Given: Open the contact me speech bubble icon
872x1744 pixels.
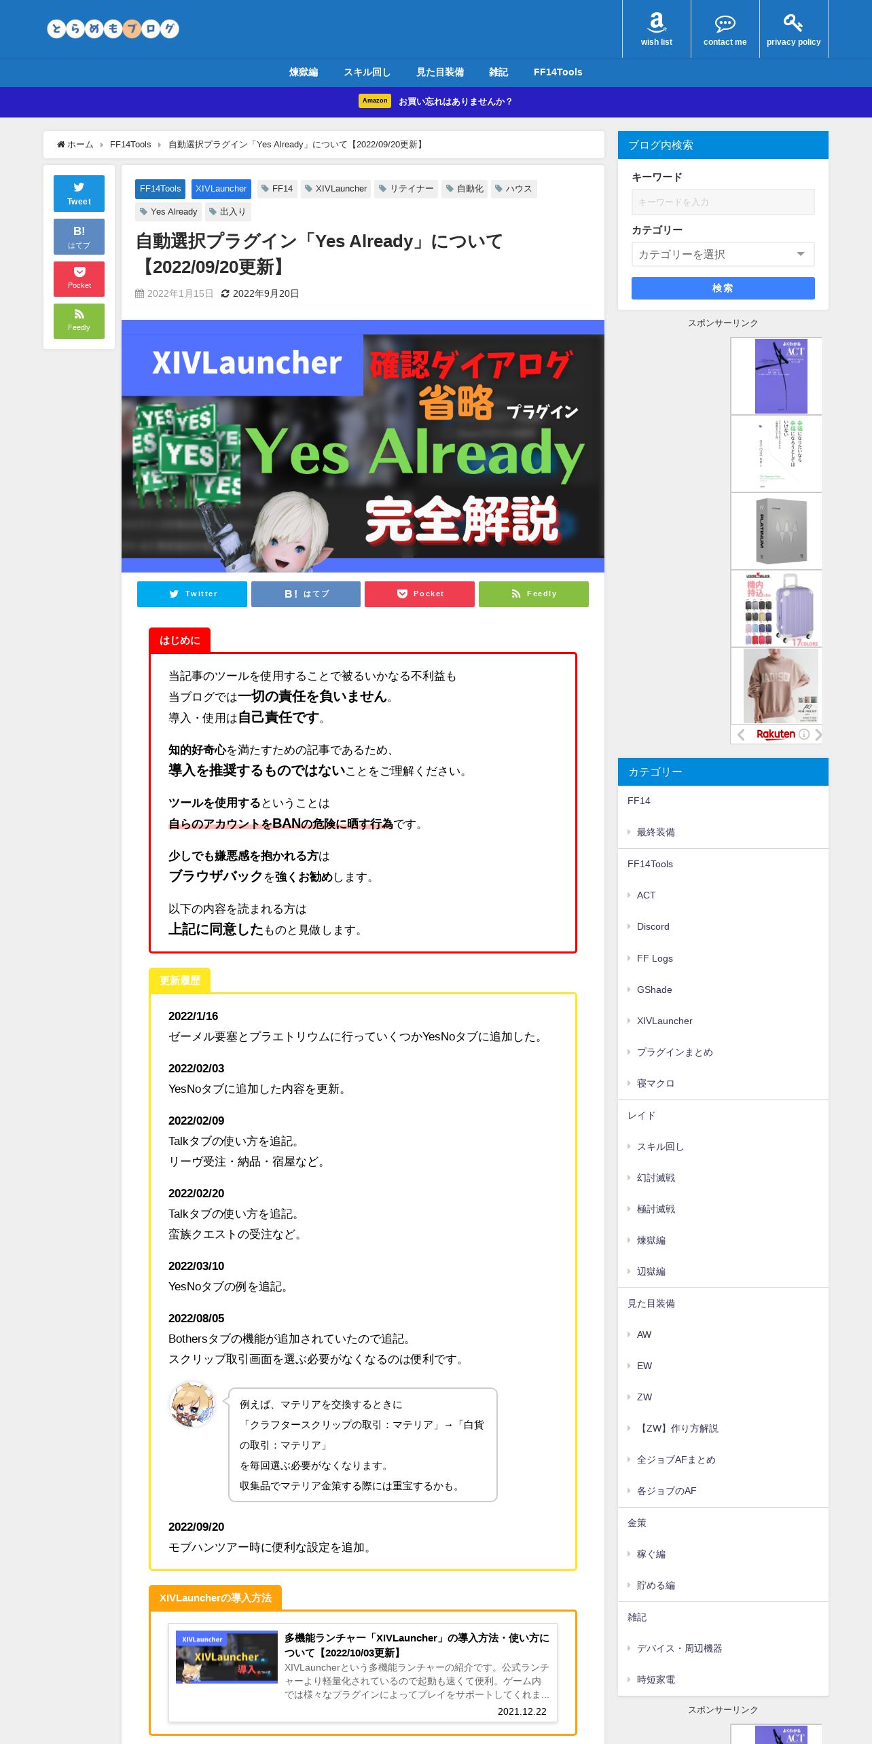Looking at the screenshot, I should 725,29.
